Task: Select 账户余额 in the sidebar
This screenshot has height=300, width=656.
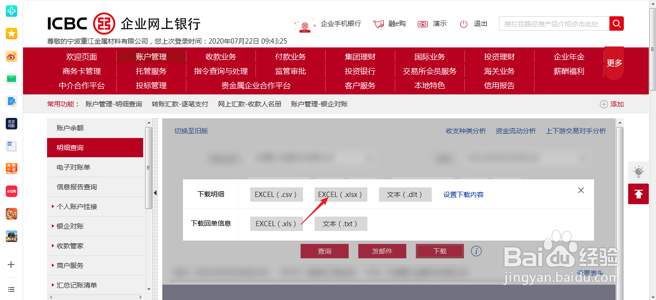Action: (x=95, y=128)
